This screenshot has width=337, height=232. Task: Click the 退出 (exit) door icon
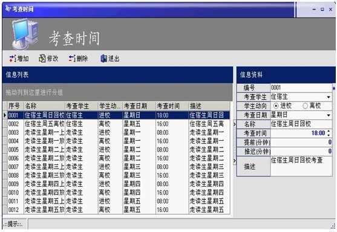coord(104,59)
